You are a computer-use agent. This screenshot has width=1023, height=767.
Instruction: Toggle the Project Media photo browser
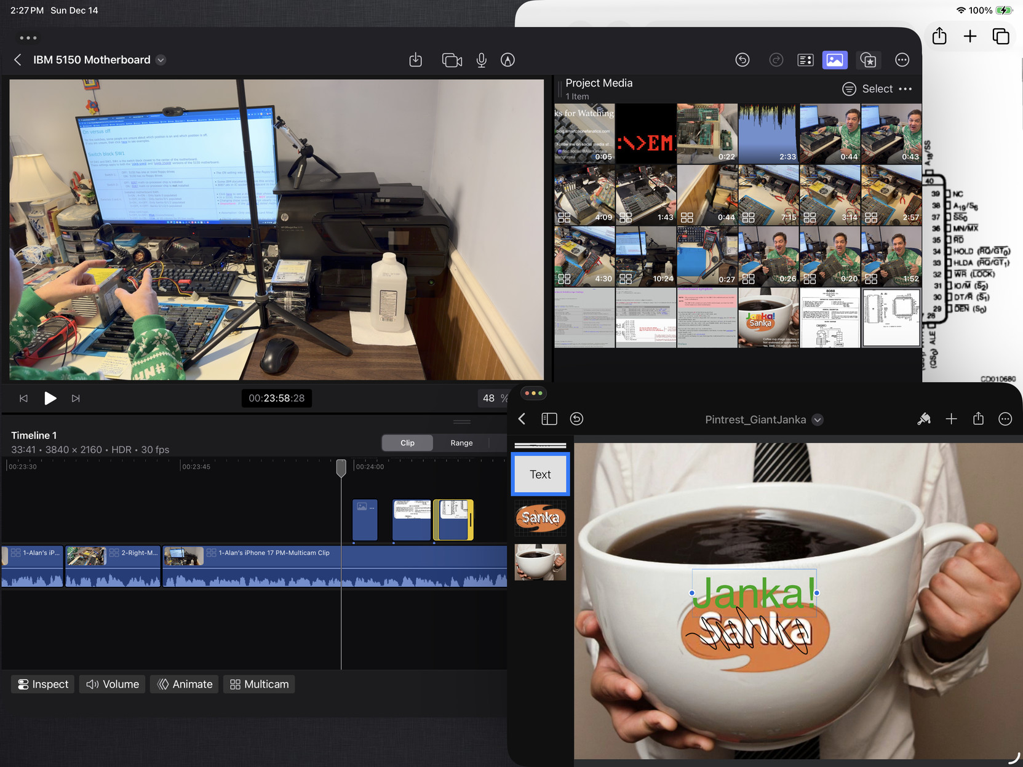tap(835, 60)
